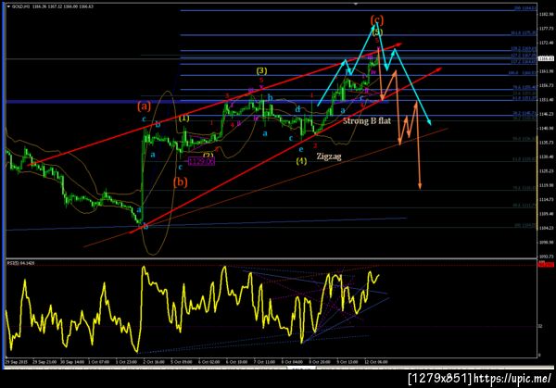Select the yellow (4) wave label
The width and height of the screenshot is (556, 388).
coord(301,161)
